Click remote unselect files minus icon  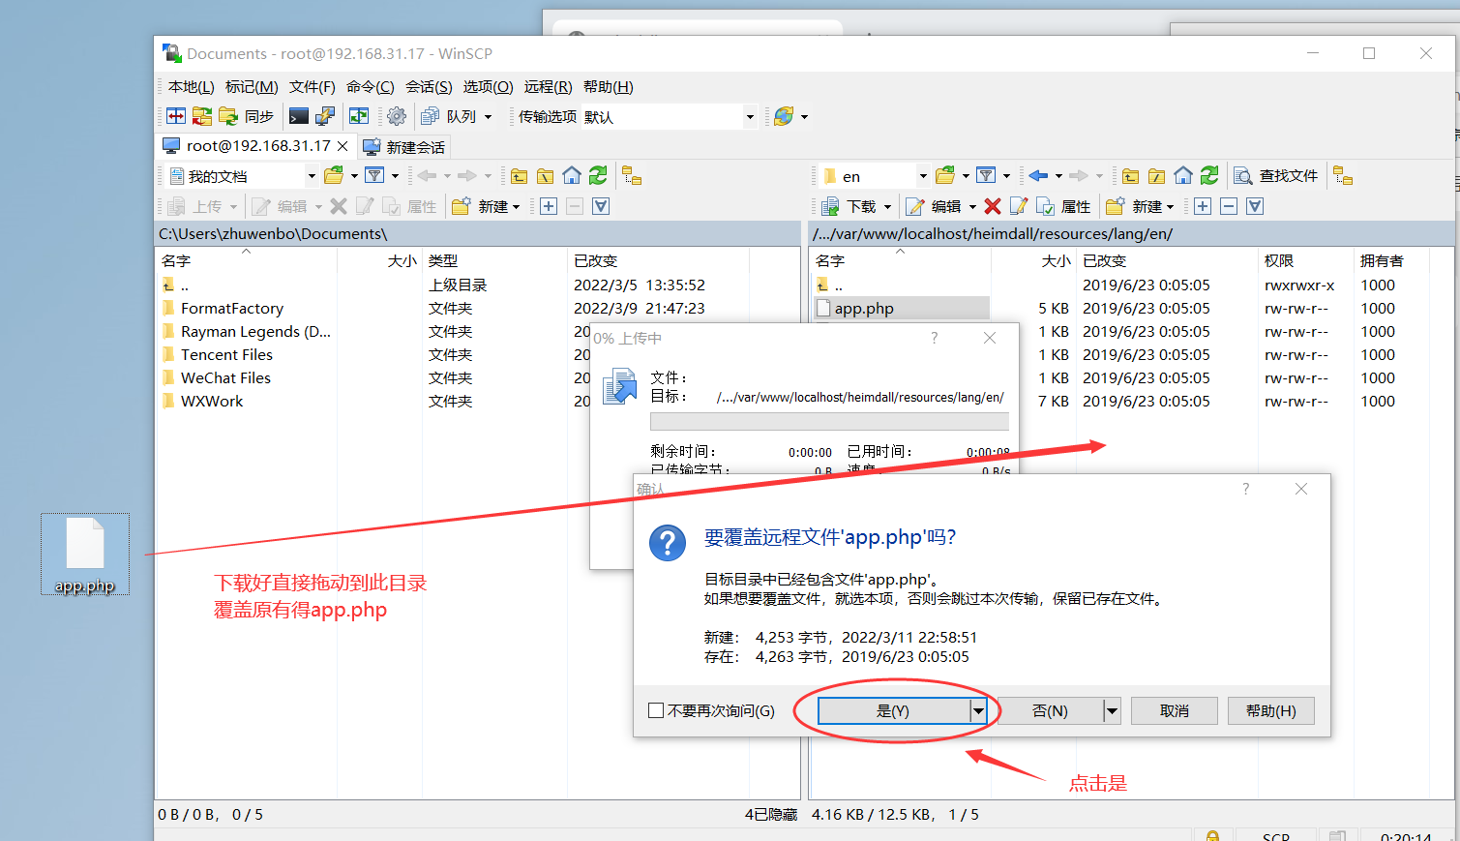1229,206
